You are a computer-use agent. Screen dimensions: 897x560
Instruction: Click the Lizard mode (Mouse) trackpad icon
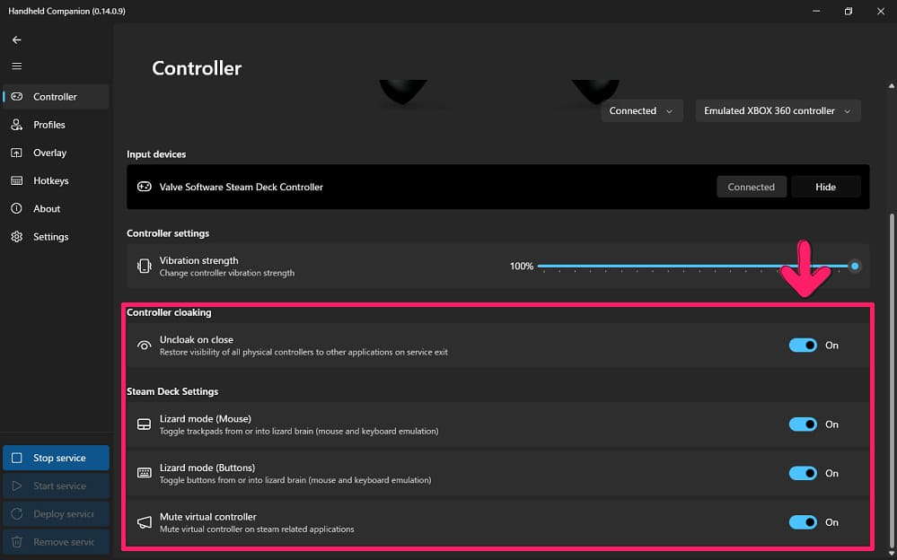[145, 424]
